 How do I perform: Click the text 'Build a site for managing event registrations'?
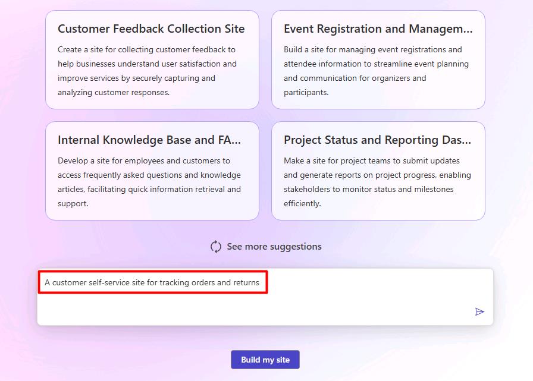[x=365, y=49]
